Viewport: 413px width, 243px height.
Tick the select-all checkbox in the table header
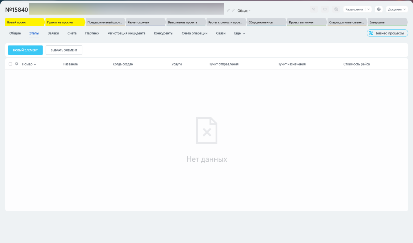point(10,64)
